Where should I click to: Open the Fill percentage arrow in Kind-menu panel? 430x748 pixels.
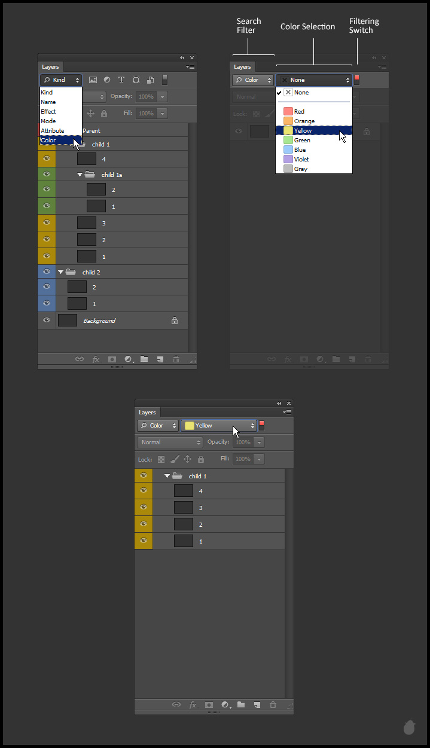(162, 113)
